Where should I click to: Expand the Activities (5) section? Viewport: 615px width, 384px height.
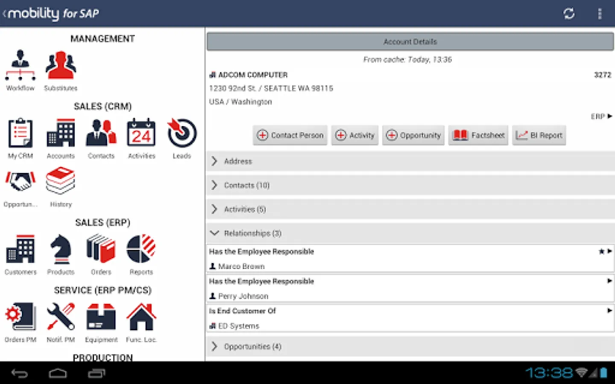[x=410, y=209]
